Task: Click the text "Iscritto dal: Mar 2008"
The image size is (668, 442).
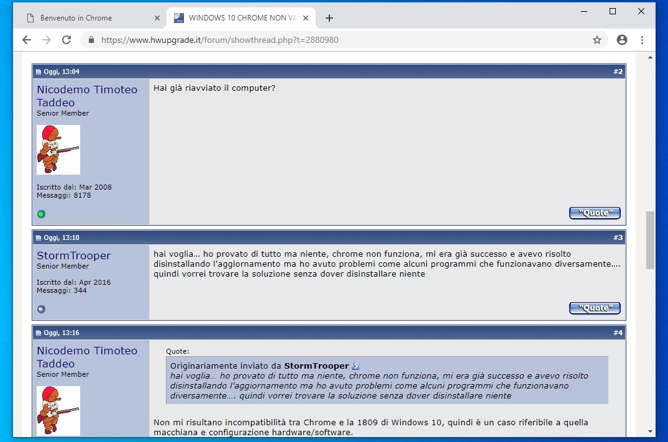Action: tap(74, 187)
